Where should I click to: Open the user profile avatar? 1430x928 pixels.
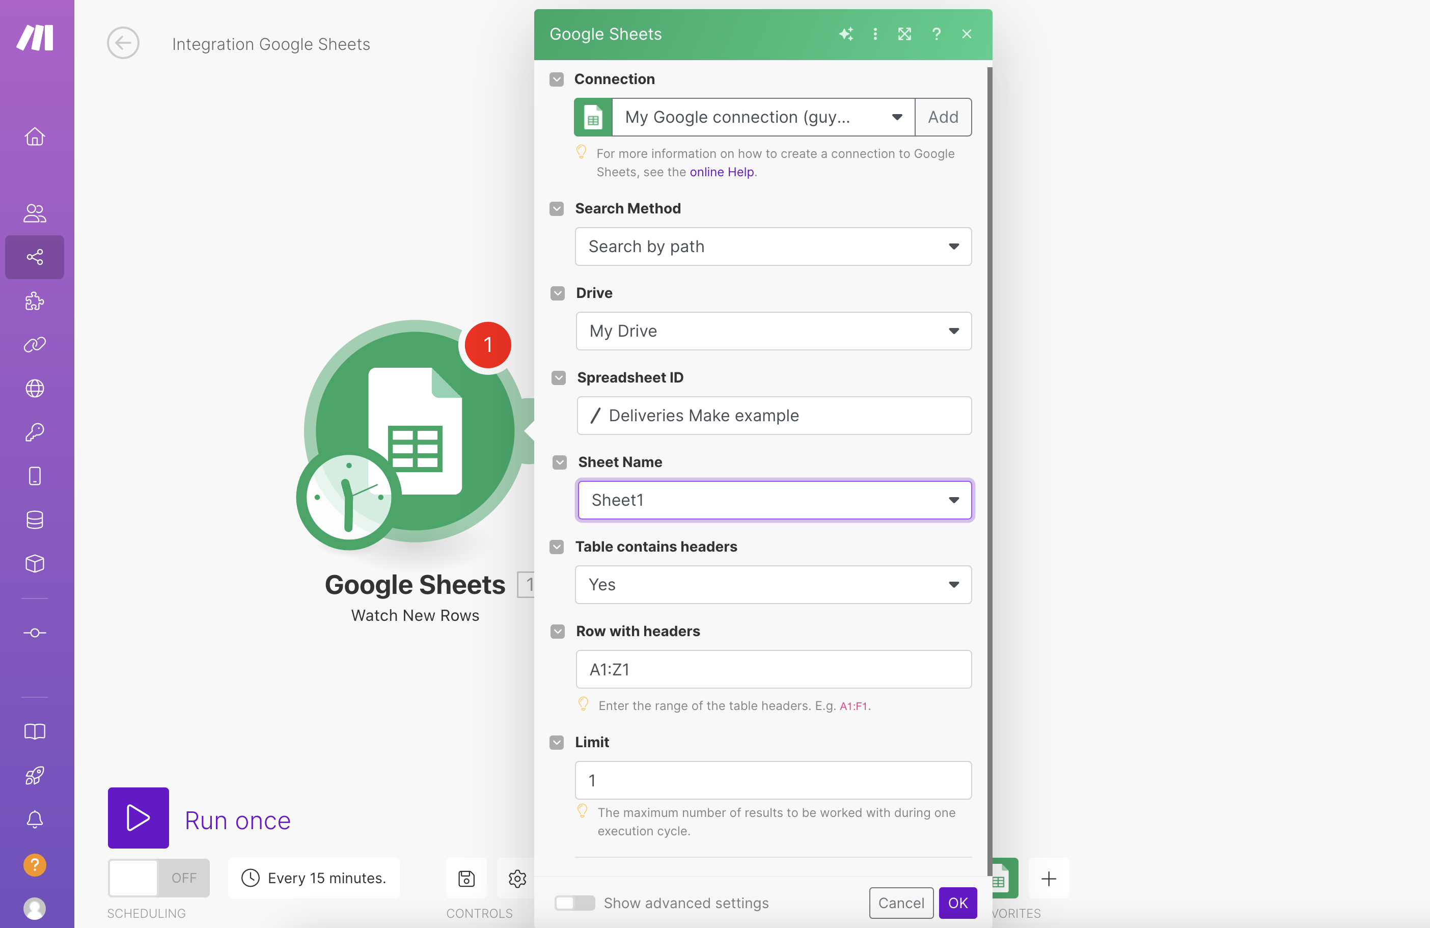[x=35, y=908]
